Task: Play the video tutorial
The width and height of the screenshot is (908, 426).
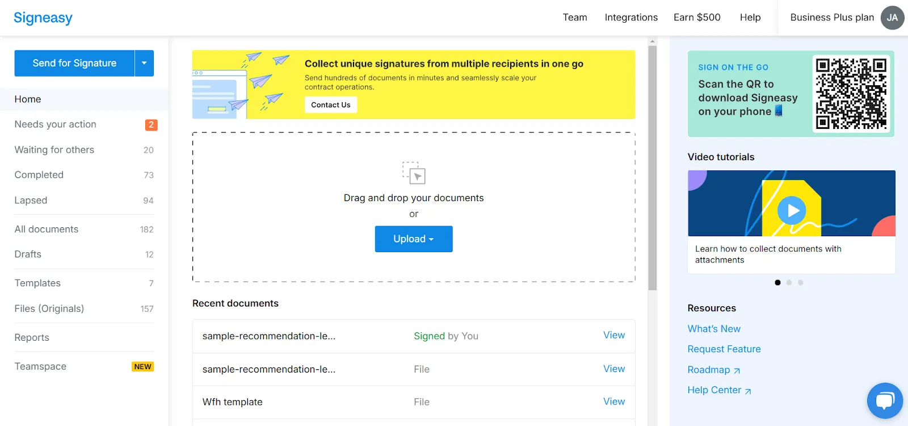Action: (x=792, y=211)
